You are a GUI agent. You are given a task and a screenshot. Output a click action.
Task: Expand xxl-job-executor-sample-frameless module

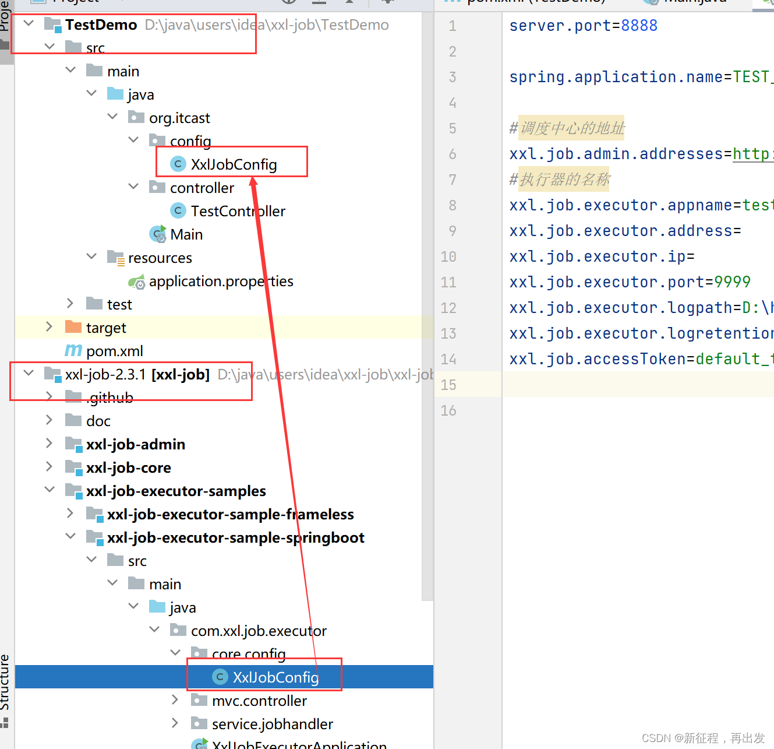point(70,513)
